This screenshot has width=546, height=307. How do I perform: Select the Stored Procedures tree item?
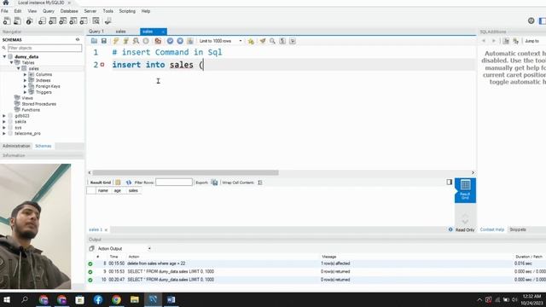click(x=38, y=104)
